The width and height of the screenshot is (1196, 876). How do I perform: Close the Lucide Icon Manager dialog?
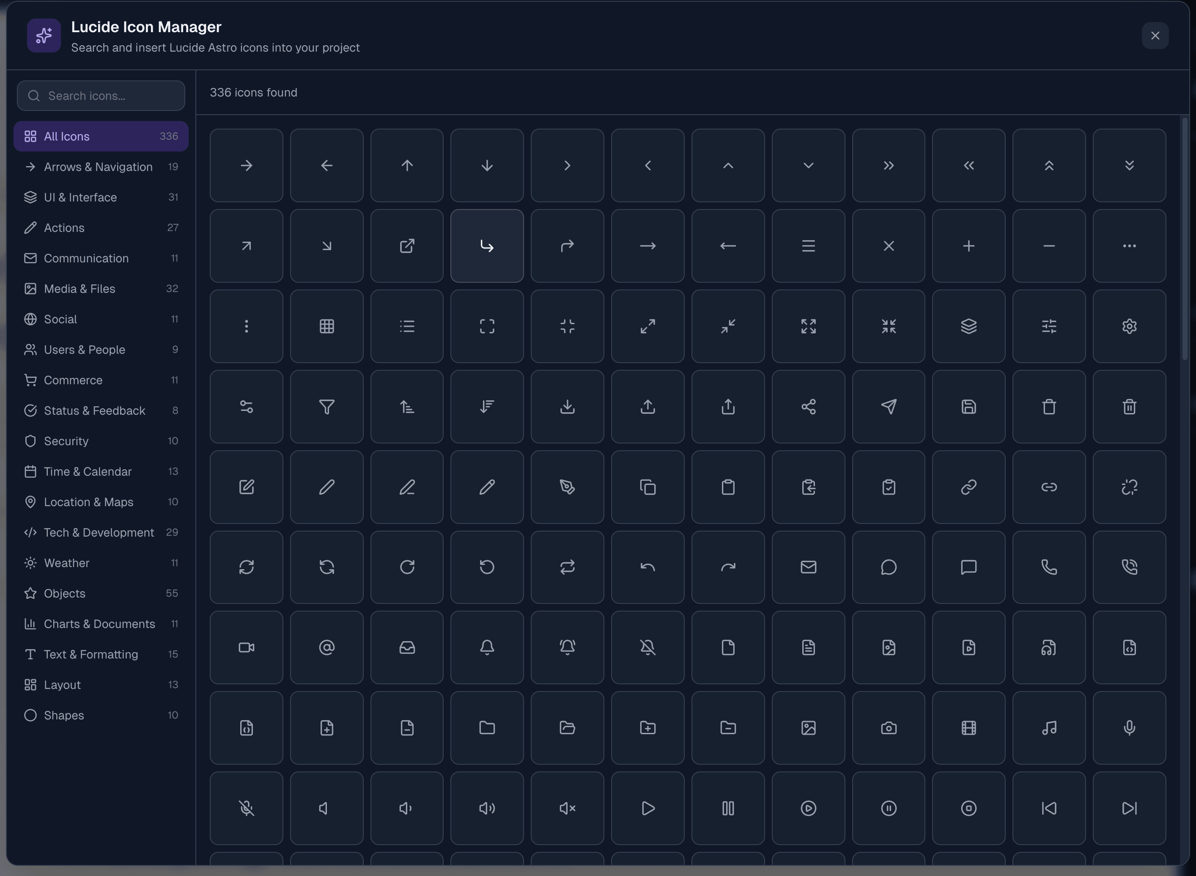pos(1155,36)
